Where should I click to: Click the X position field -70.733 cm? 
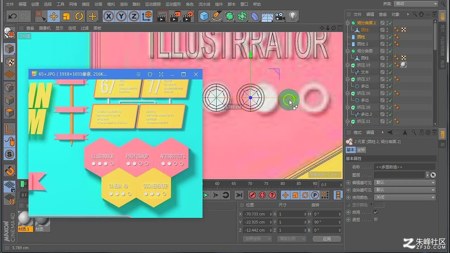click(257, 214)
